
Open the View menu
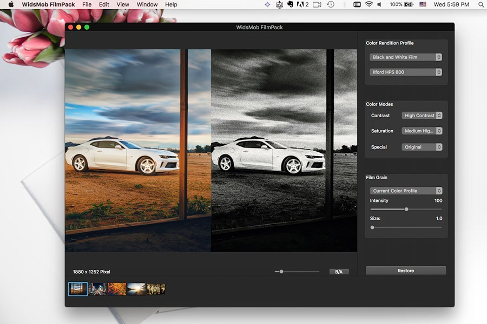coord(123,4)
